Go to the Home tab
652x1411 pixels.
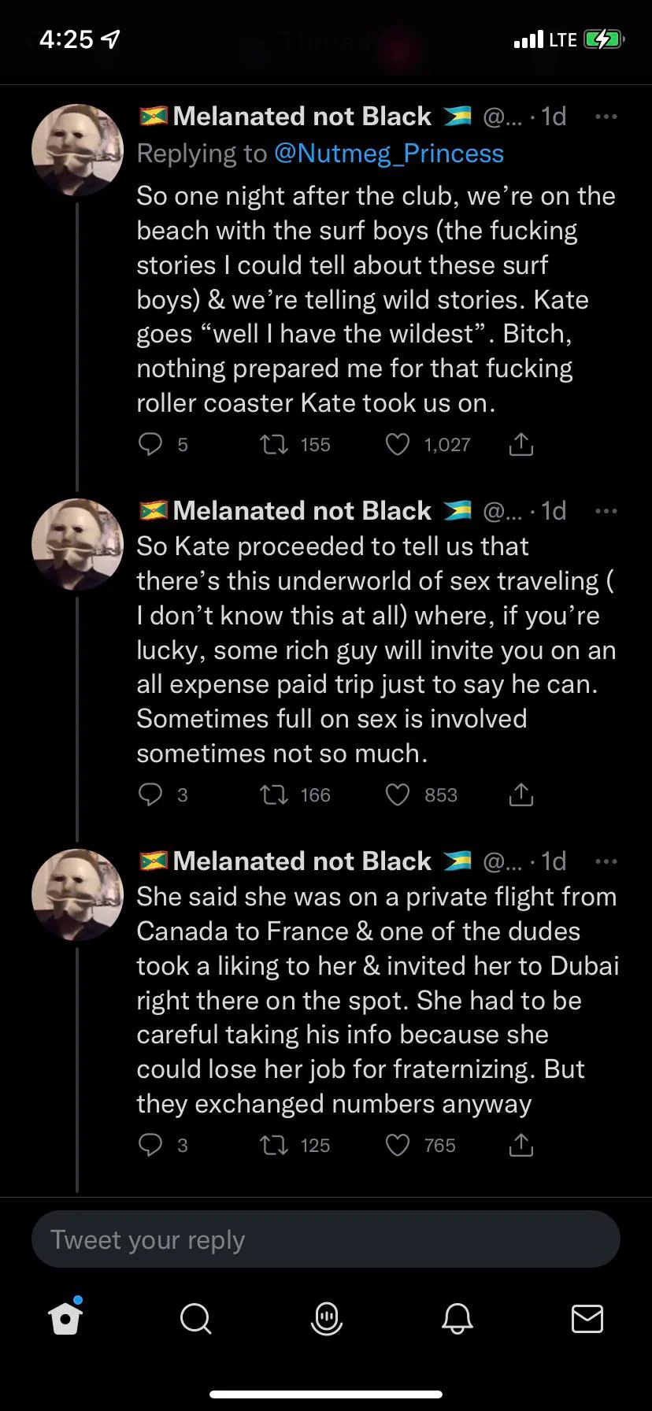(65, 1318)
